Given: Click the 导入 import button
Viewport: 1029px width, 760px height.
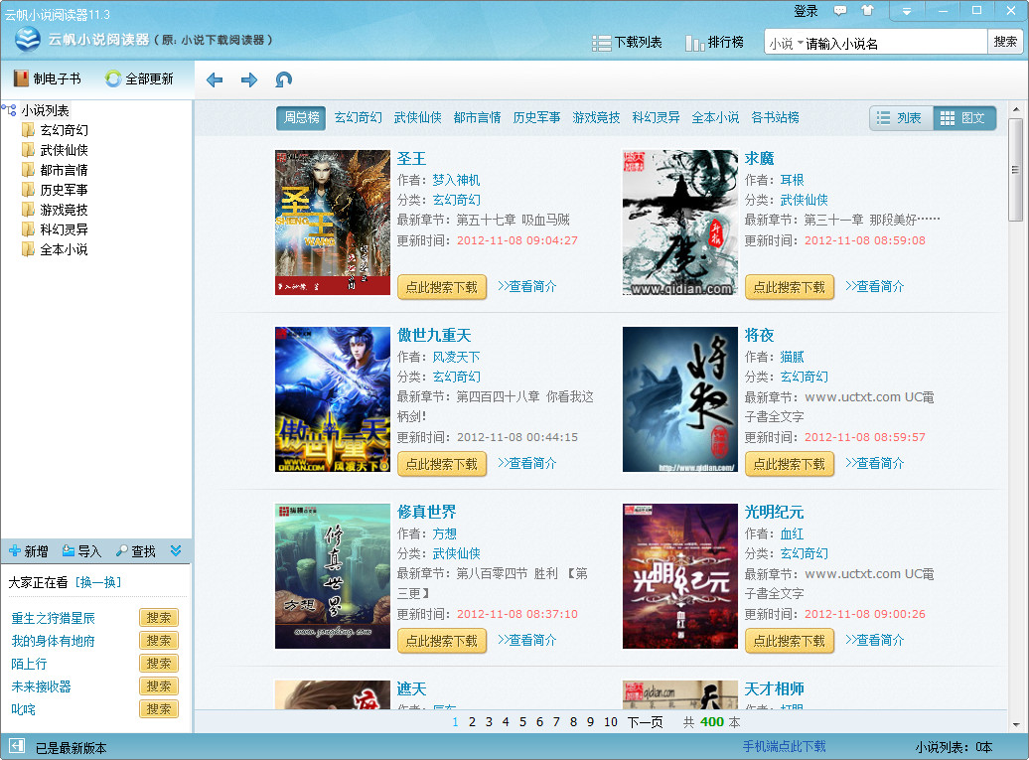Looking at the screenshot, I should [x=81, y=551].
